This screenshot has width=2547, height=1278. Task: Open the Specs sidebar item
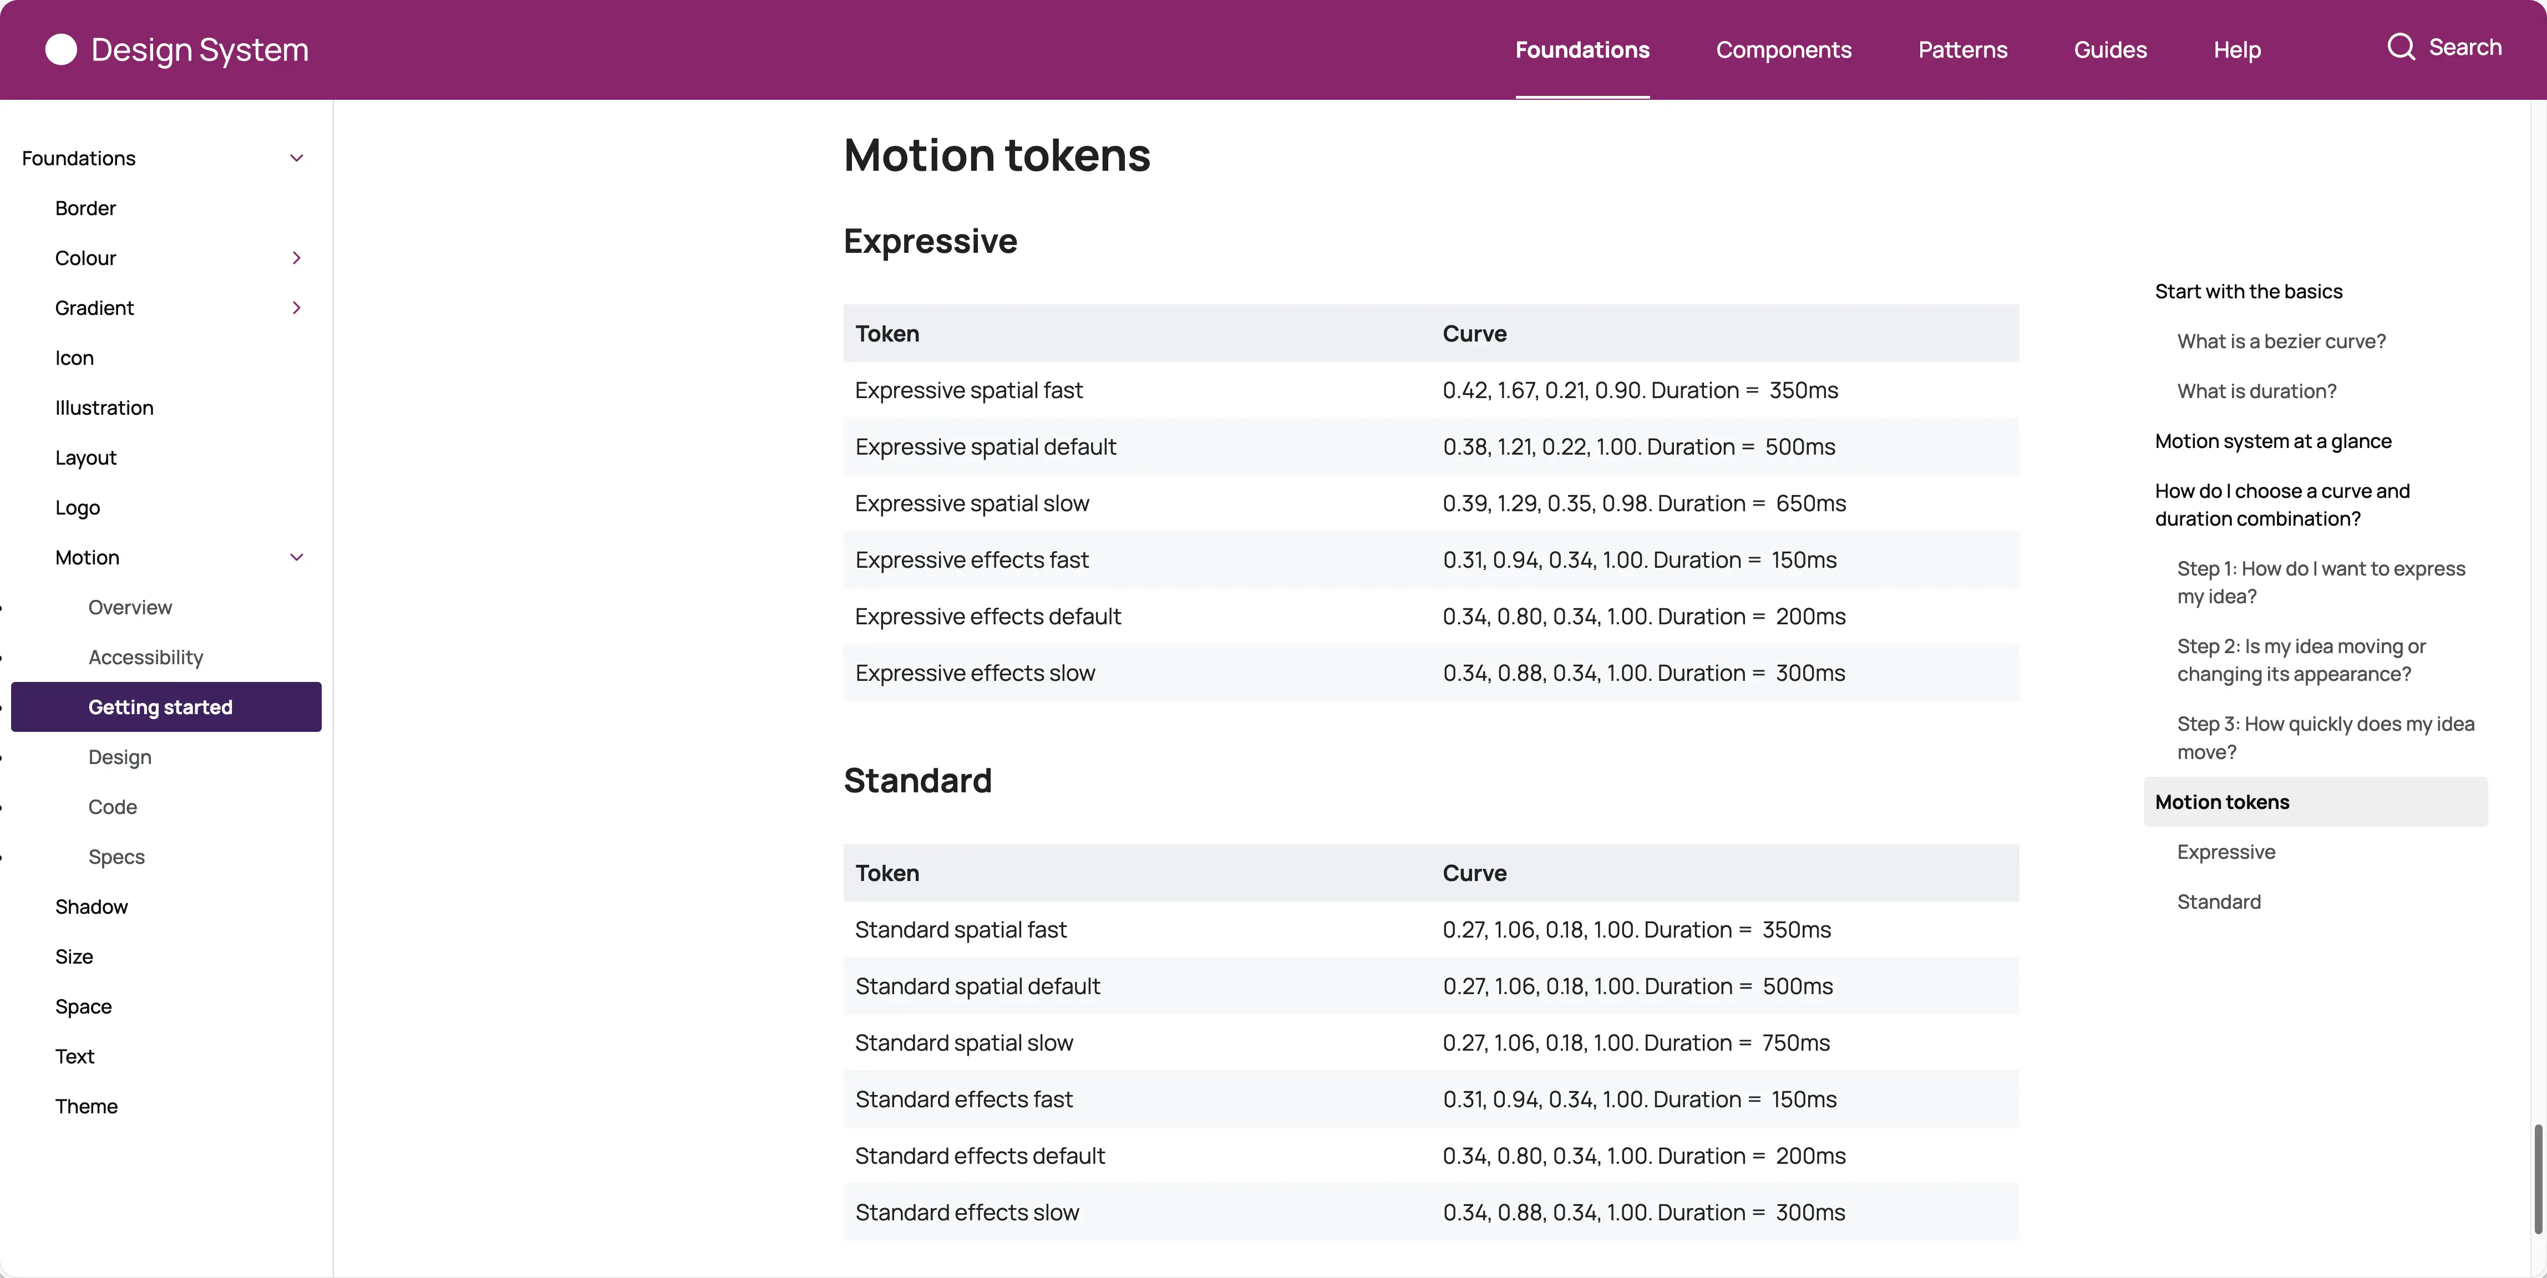coord(116,857)
